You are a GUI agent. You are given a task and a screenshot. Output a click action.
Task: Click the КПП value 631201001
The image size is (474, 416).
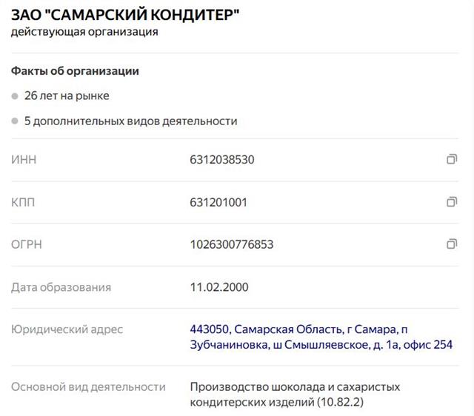click(x=218, y=202)
